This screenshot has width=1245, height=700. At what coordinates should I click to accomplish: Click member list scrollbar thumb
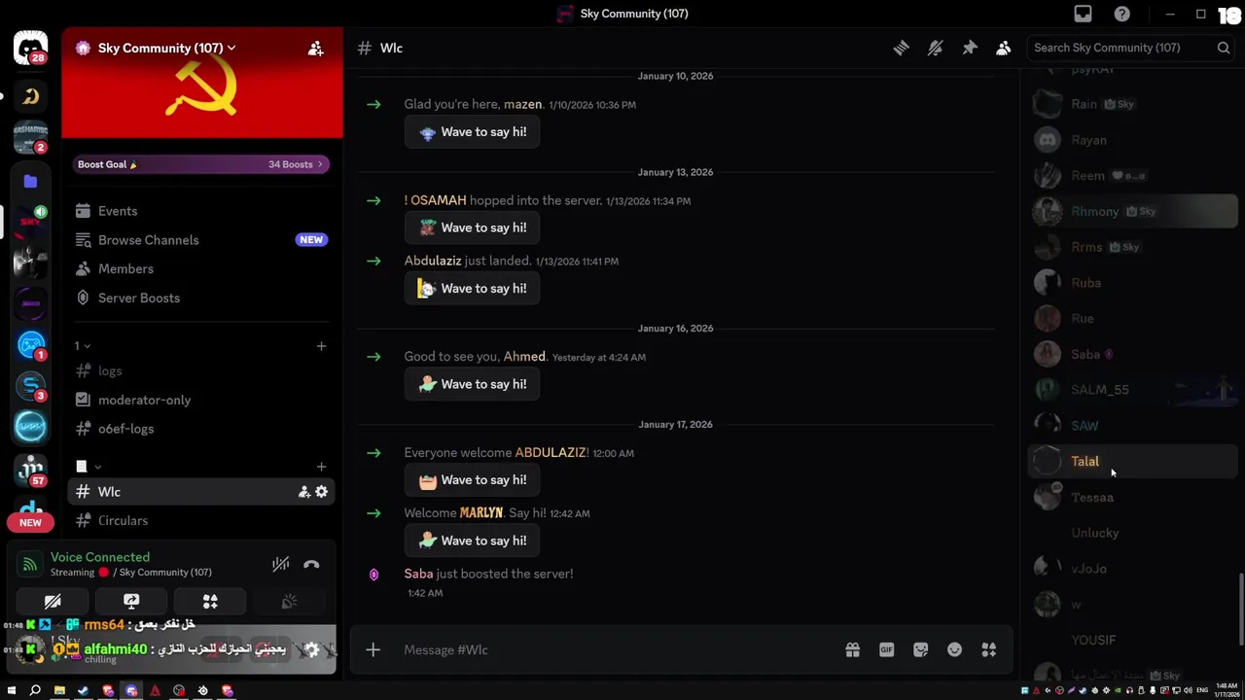[1241, 610]
